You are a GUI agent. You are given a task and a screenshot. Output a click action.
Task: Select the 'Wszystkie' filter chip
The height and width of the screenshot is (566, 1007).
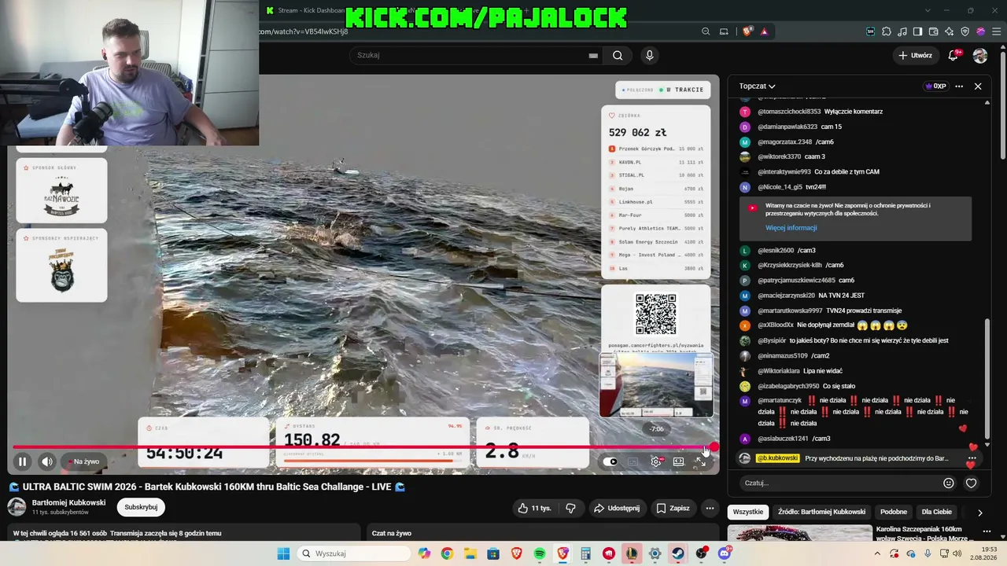point(747,512)
